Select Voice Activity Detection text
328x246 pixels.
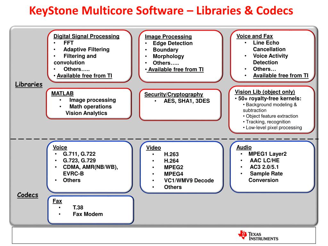pyautogui.click(x=270, y=59)
